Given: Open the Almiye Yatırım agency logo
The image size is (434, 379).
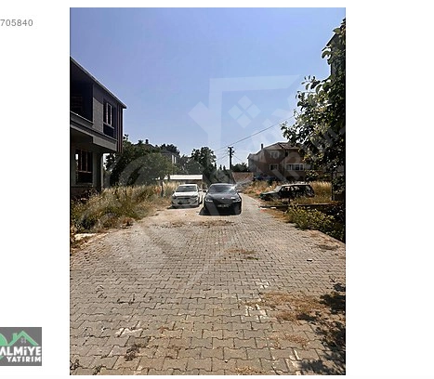Looking at the screenshot, I should 20,346.
